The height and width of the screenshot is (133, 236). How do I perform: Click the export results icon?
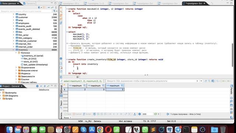tap(135, 114)
